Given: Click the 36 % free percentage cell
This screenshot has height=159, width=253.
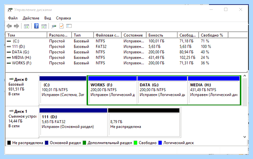Looking at the screenshot, I should point(205,63).
